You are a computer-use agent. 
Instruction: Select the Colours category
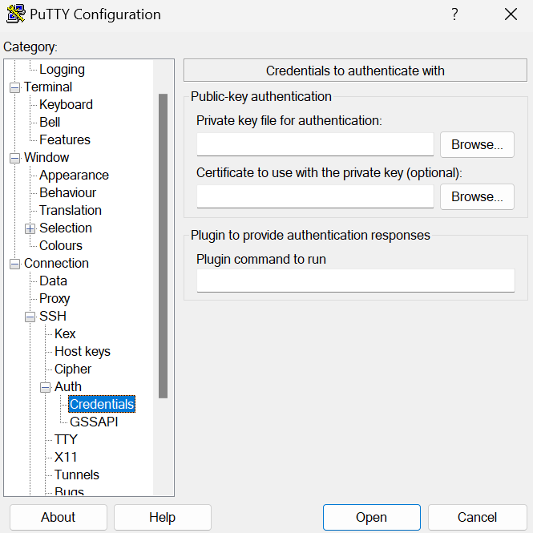(61, 246)
